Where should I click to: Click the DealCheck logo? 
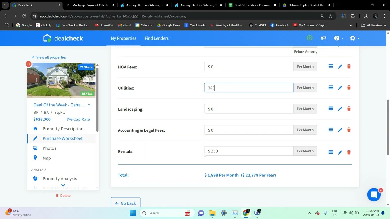pos(63,38)
